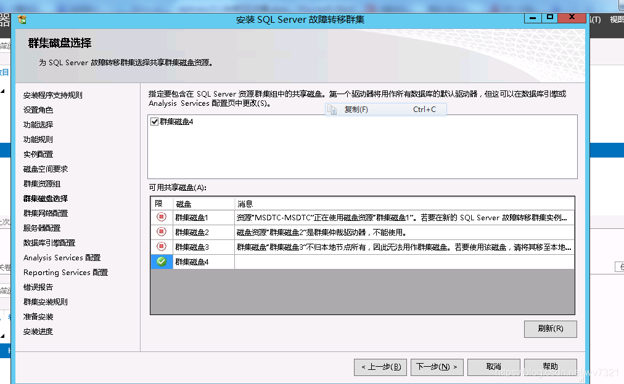Viewport: 624px width, 384px height.
Task: Close the SQL Server setup window
Action: click(x=572, y=18)
